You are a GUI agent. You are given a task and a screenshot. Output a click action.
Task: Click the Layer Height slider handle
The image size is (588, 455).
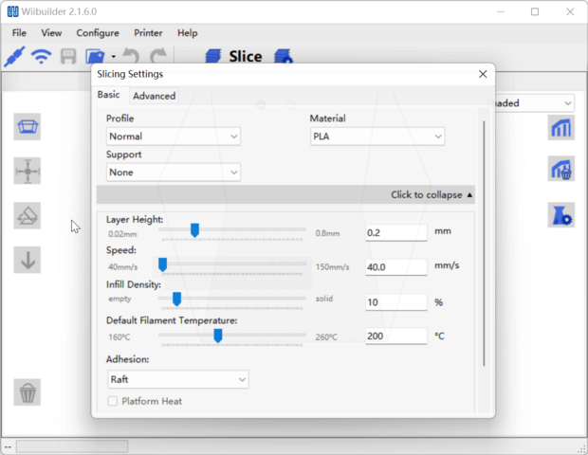194,230
